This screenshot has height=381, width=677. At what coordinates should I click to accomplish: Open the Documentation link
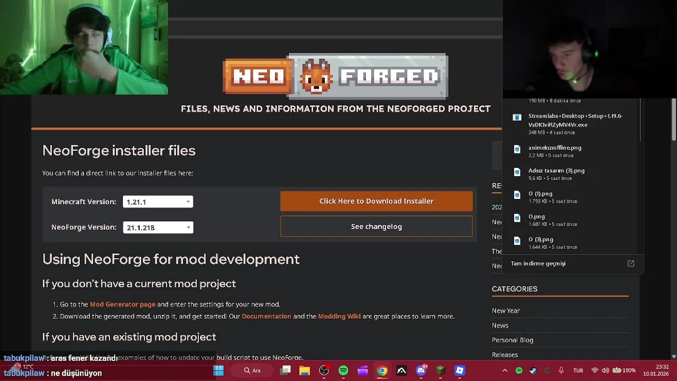pos(267,316)
